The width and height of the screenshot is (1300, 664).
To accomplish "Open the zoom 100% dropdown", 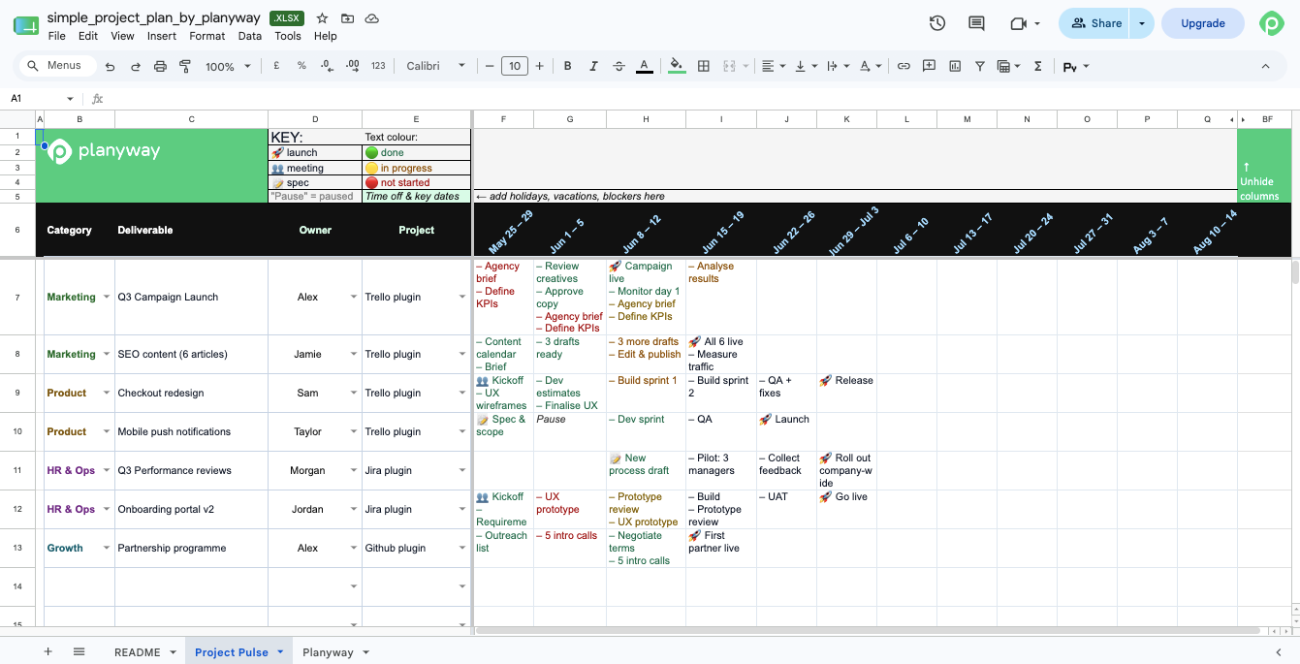I will tap(228, 66).
